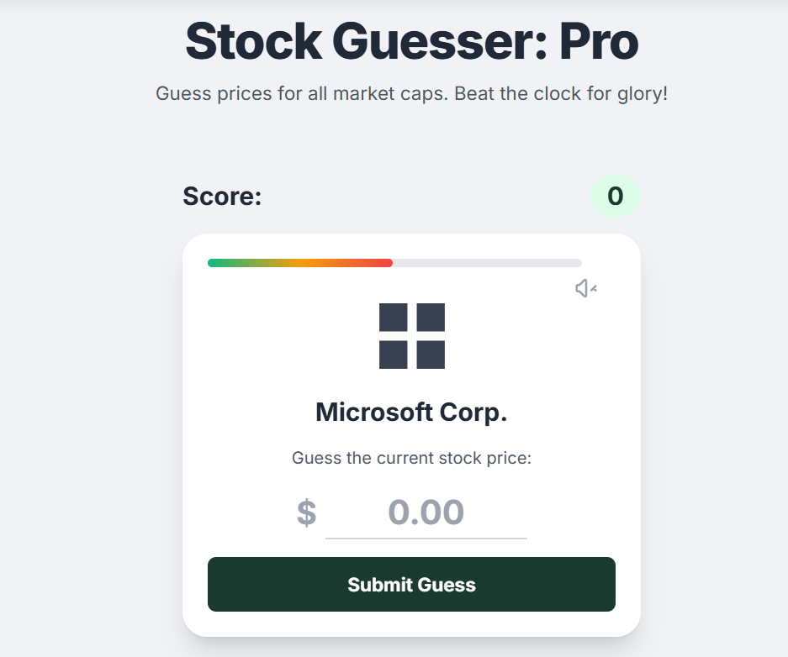Click bottom-right square of Microsoft logo
The height and width of the screenshot is (657, 788).
[x=431, y=355]
